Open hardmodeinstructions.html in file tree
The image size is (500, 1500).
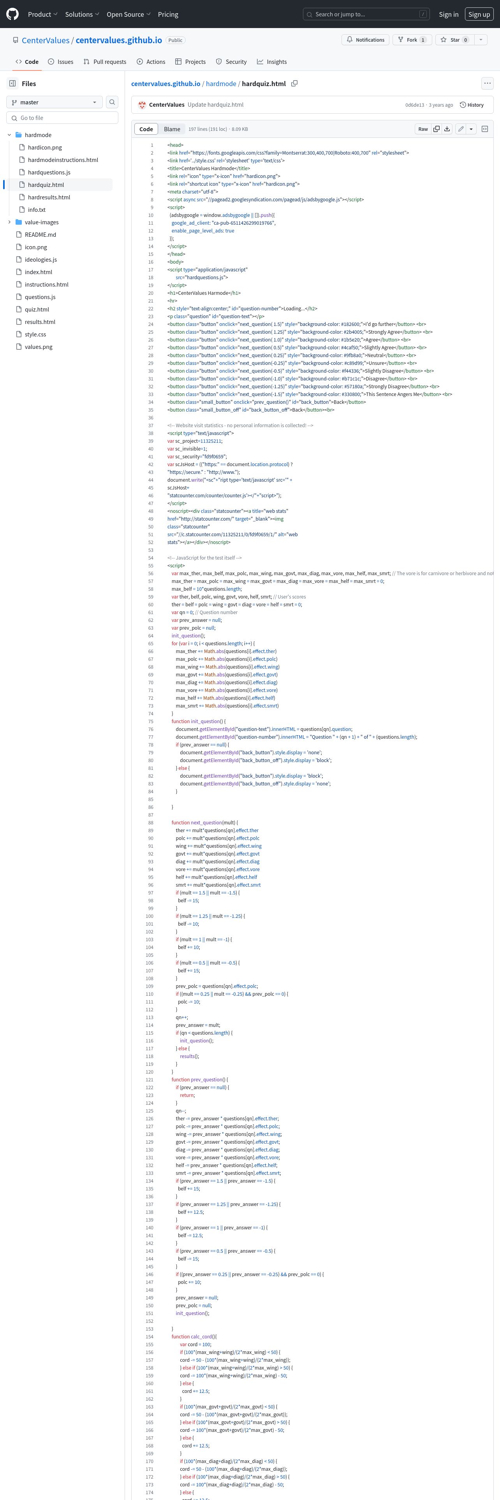63,160
